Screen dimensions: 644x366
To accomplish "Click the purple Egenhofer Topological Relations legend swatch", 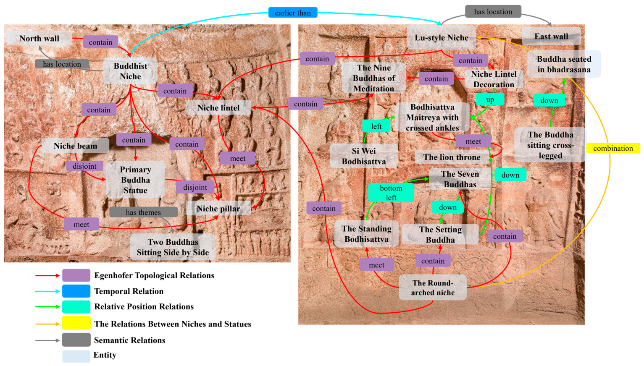I will 76,275.
